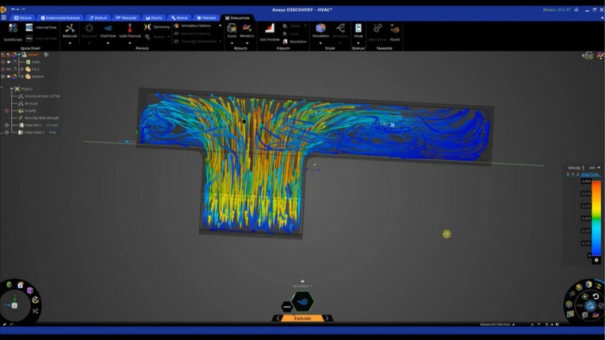605x340 pixels.
Task: Select the Fluid Flow tool
Action: (108, 30)
